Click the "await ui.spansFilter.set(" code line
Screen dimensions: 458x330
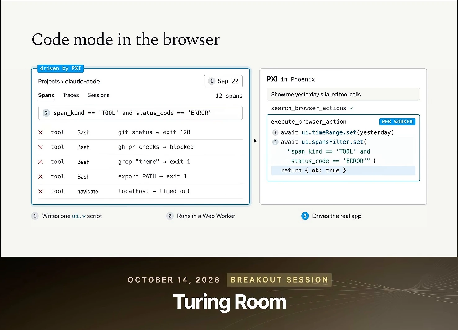click(x=324, y=142)
